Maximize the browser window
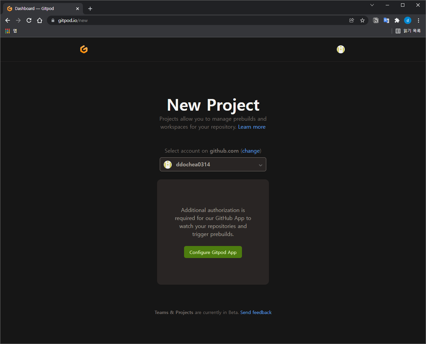Image resolution: width=426 pixels, height=344 pixels. pos(403,5)
